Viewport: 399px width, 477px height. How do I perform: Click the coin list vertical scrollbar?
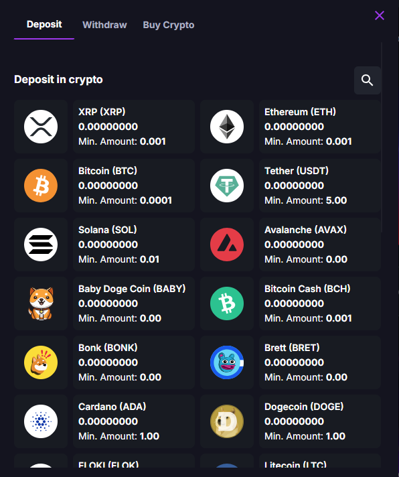[x=382, y=137]
